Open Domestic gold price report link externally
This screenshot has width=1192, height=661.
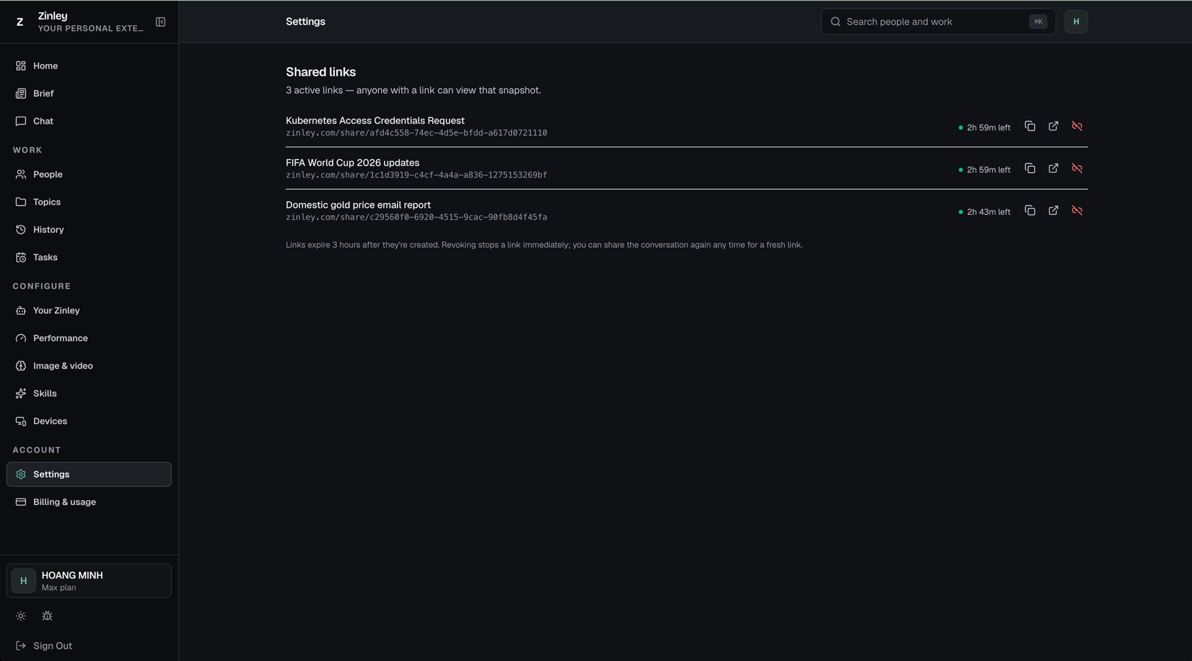coord(1053,211)
